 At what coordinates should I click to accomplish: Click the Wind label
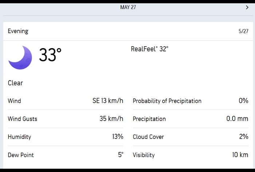pos(14,101)
